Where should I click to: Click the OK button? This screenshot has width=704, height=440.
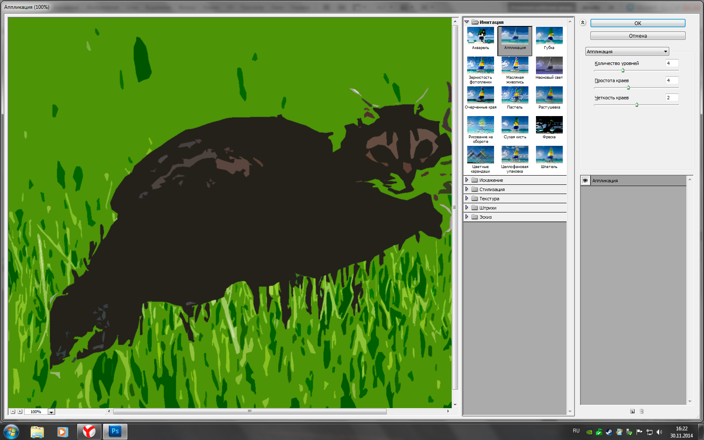click(638, 23)
